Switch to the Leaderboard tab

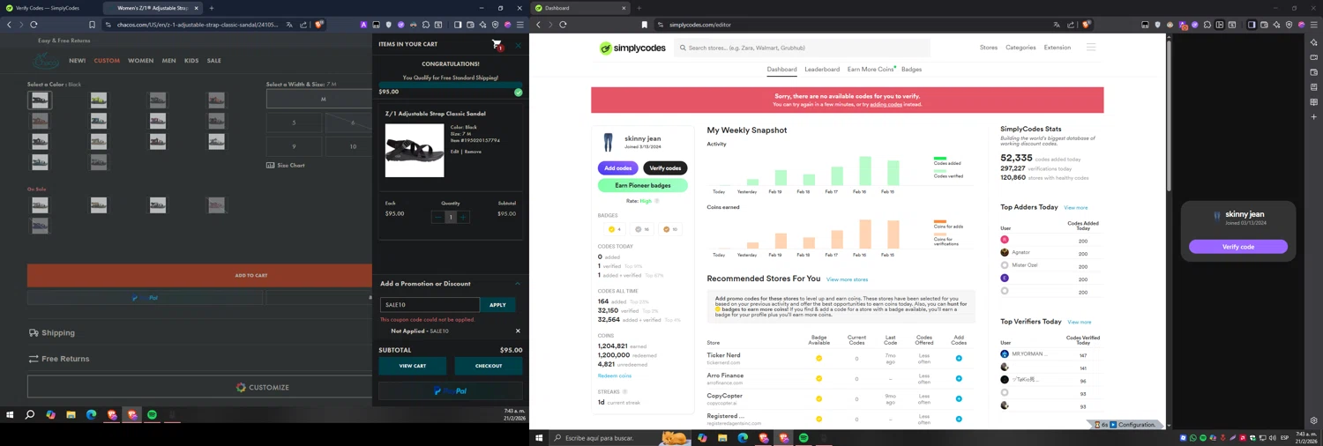[822, 69]
